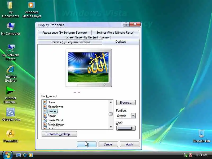Viewport: 212px width, 159px height.
Task: Click the Prairie Wind wallpaper file icon
Action: tap(45, 120)
